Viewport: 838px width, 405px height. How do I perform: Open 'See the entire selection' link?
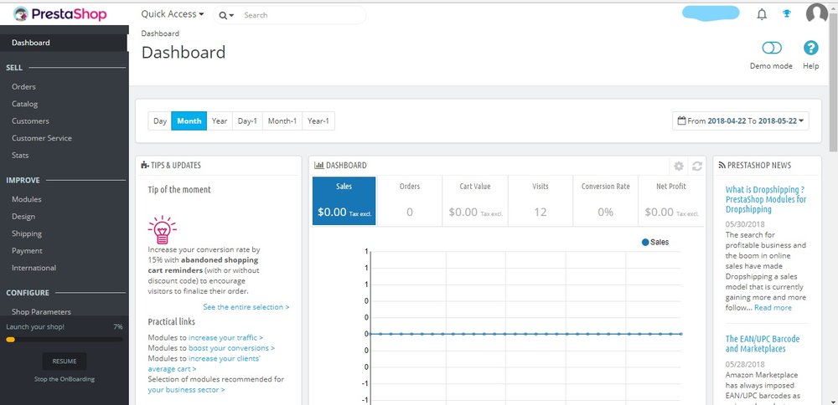pyautogui.click(x=246, y=307)
